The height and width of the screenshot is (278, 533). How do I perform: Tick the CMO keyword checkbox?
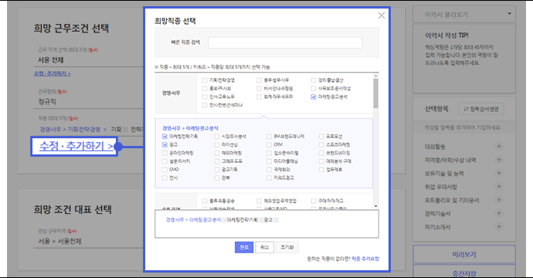tap(165, 169)
